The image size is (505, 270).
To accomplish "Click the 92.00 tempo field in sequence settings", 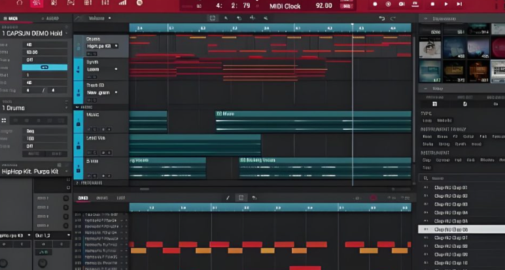I will tap(44, 52).
